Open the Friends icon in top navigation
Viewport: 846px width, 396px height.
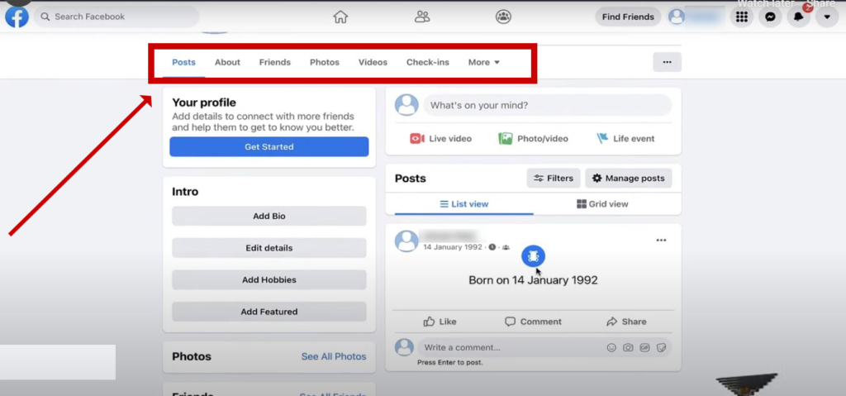(x=422, y=17)
